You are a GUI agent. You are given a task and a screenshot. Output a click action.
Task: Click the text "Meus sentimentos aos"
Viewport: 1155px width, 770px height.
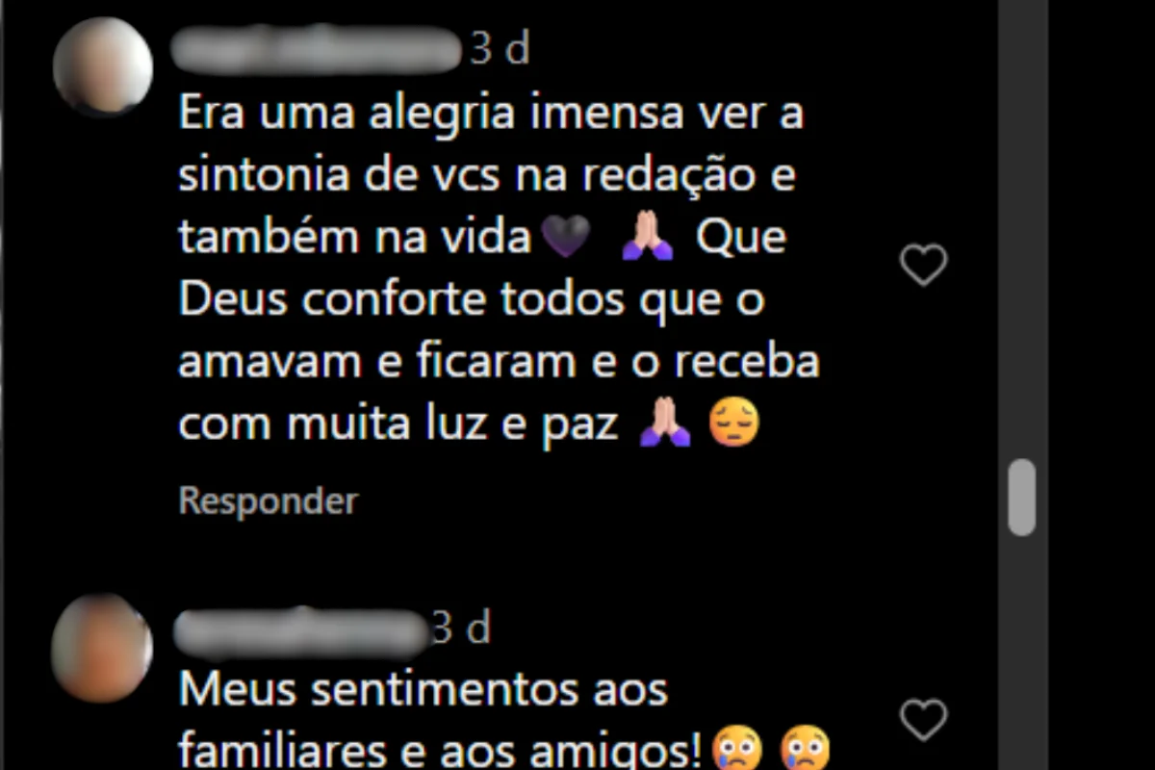coord(423,690)
